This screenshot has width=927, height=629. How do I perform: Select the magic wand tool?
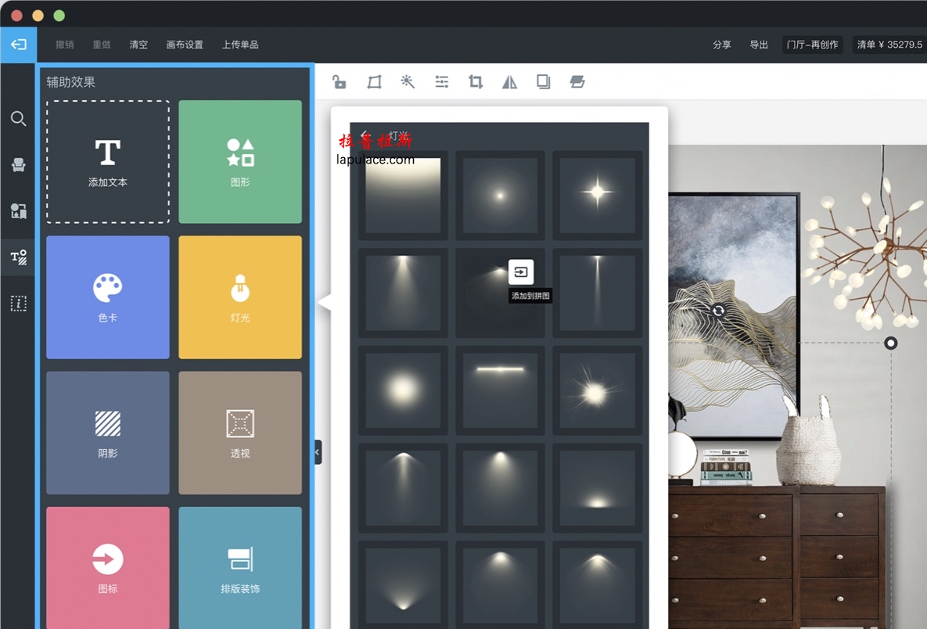click(x=408, y=82)
